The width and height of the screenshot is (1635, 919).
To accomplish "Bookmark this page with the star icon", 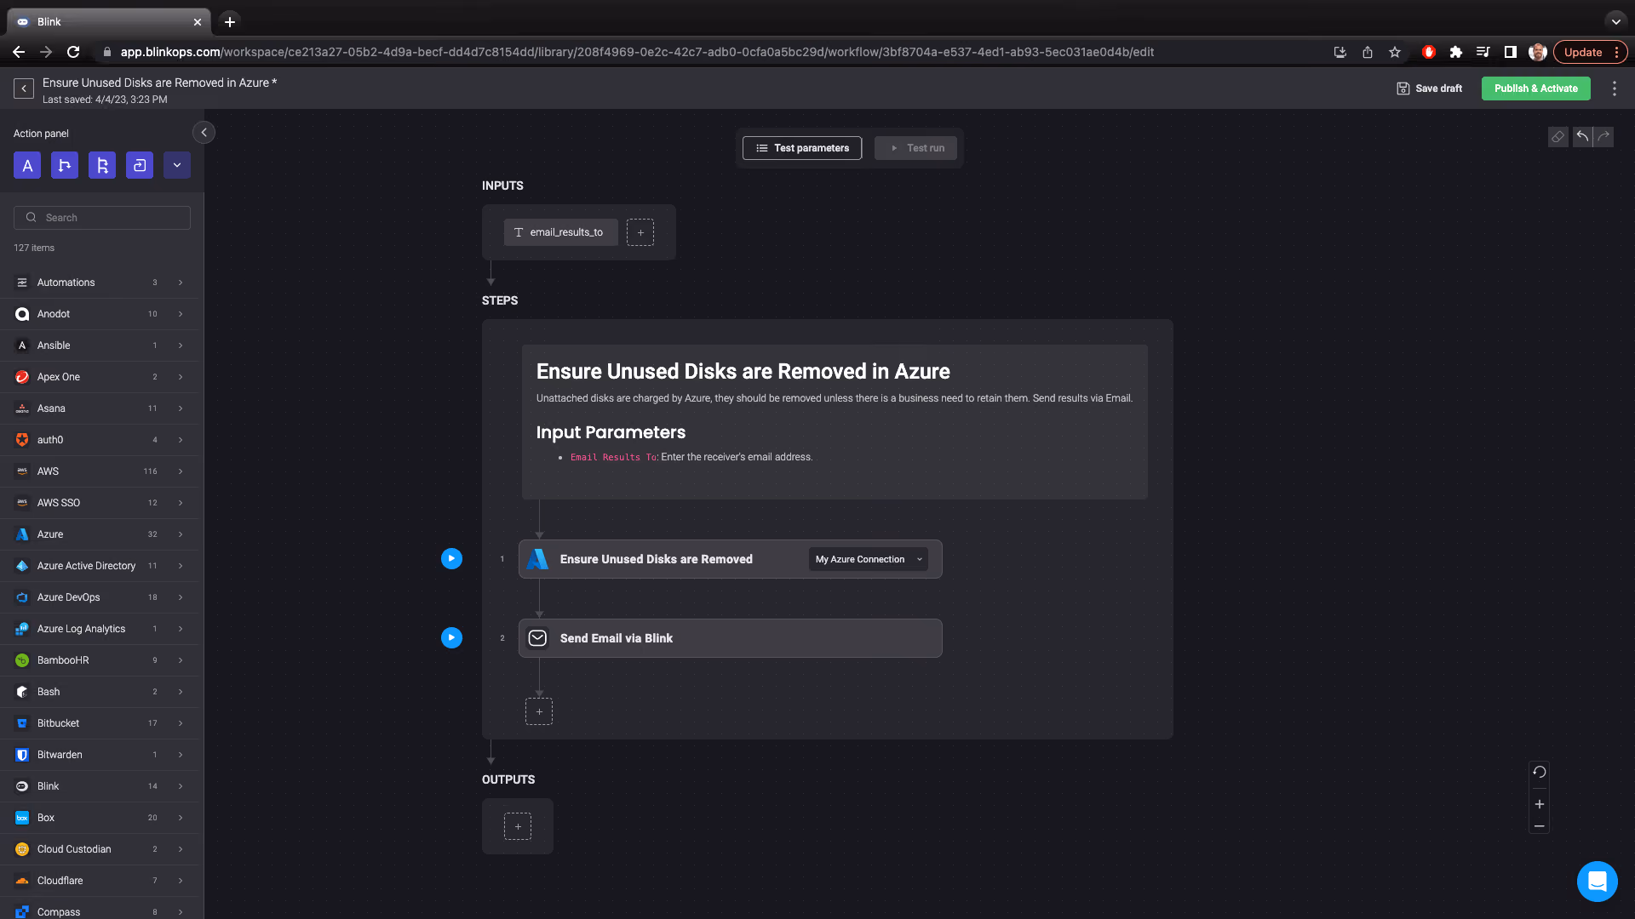I will point(1395,52).
